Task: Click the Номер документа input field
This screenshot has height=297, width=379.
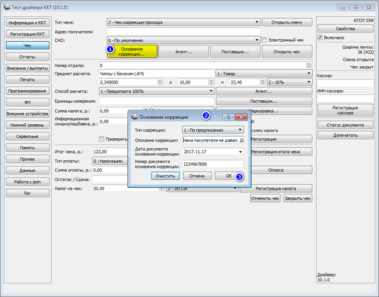Action: pyautogui.click(x=212, y=164)
